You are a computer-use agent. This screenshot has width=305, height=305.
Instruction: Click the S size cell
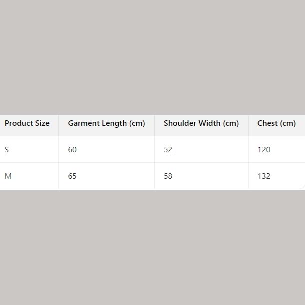coord(7,150)
